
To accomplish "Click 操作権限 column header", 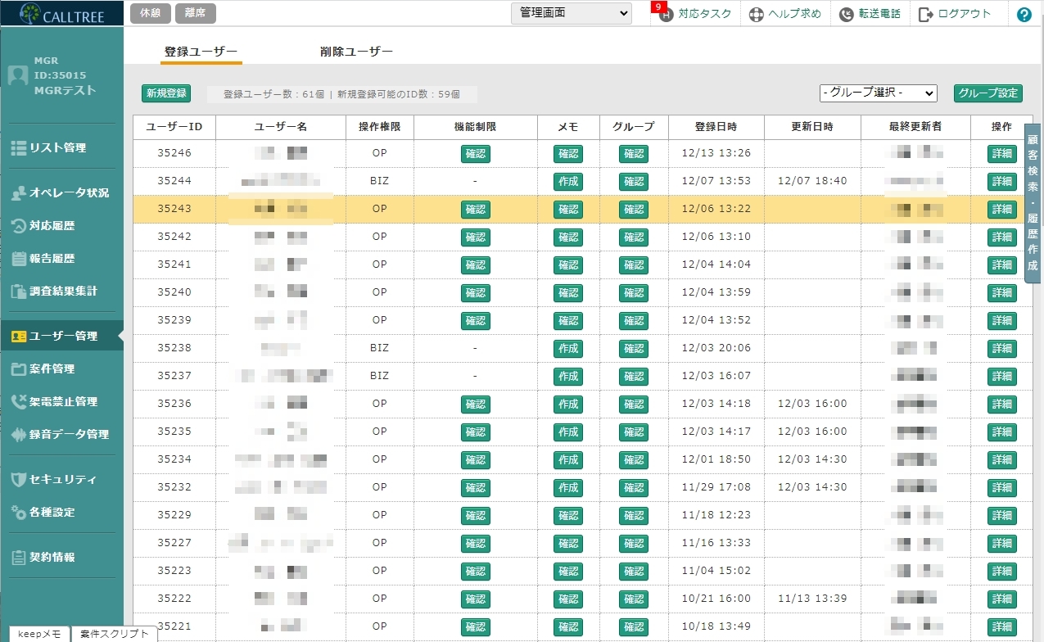I will click(x=379, y=127).
